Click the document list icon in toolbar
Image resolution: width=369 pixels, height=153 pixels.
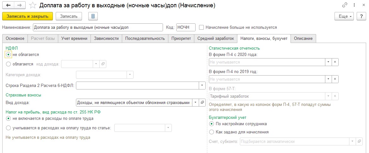(x=93, y=16)
